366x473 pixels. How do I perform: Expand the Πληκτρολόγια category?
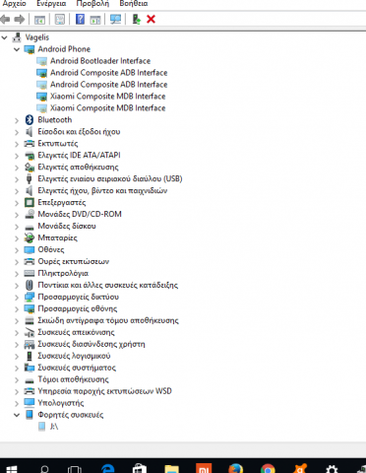point(17,274)
